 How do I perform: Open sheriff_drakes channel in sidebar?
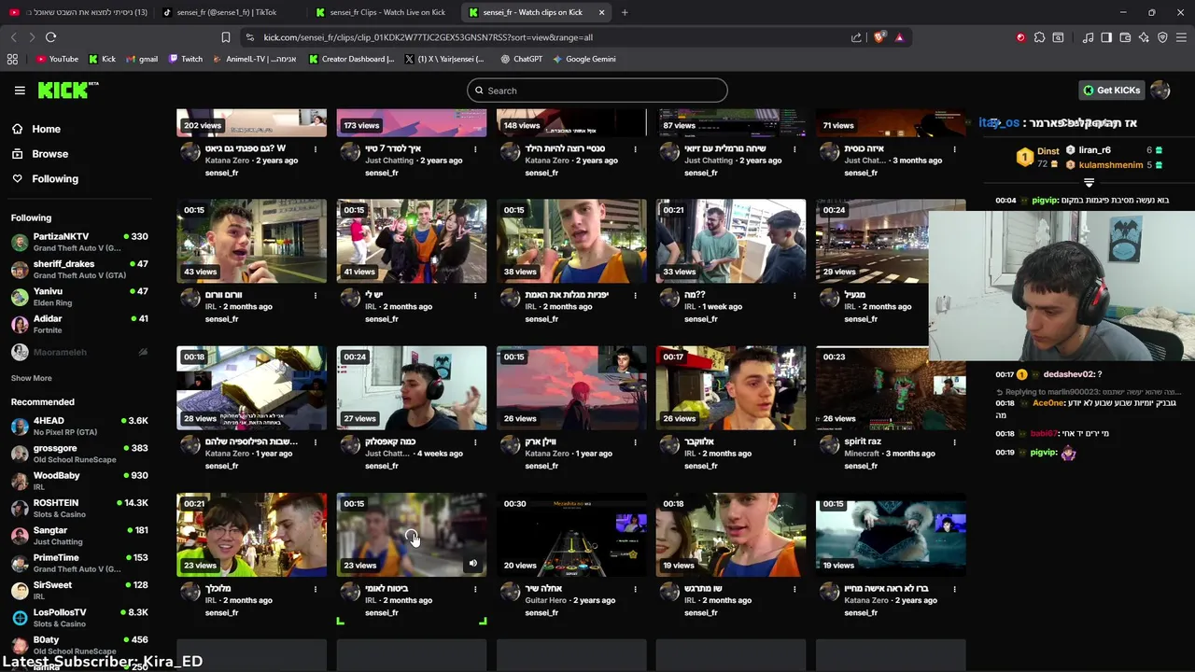(79, 270)
